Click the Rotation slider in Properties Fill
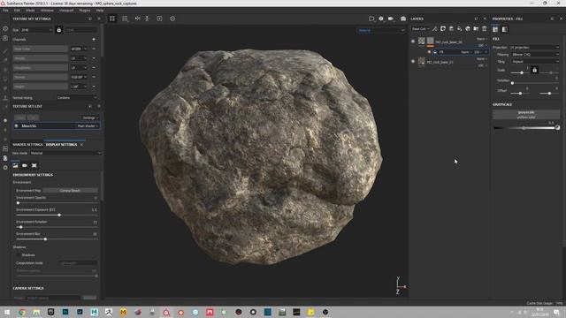Screen dimensions: 566x318 [535, 83]
